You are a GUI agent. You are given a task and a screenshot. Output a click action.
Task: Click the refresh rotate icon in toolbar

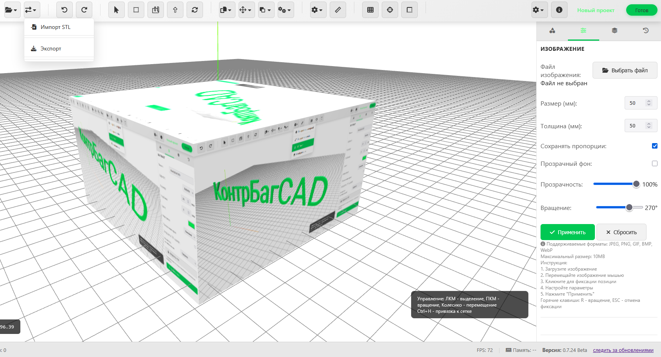click(x=194, y=10)
